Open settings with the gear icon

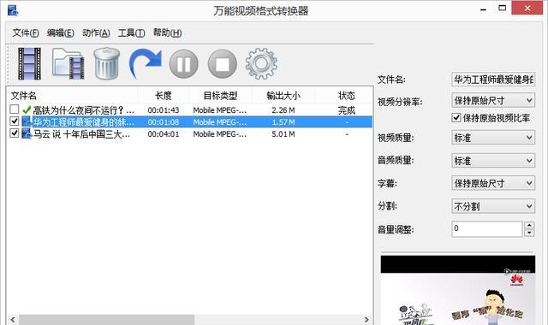[261, 64]
